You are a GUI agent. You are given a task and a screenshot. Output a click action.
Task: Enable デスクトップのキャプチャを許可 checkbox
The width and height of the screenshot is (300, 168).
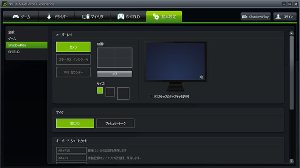151,96
